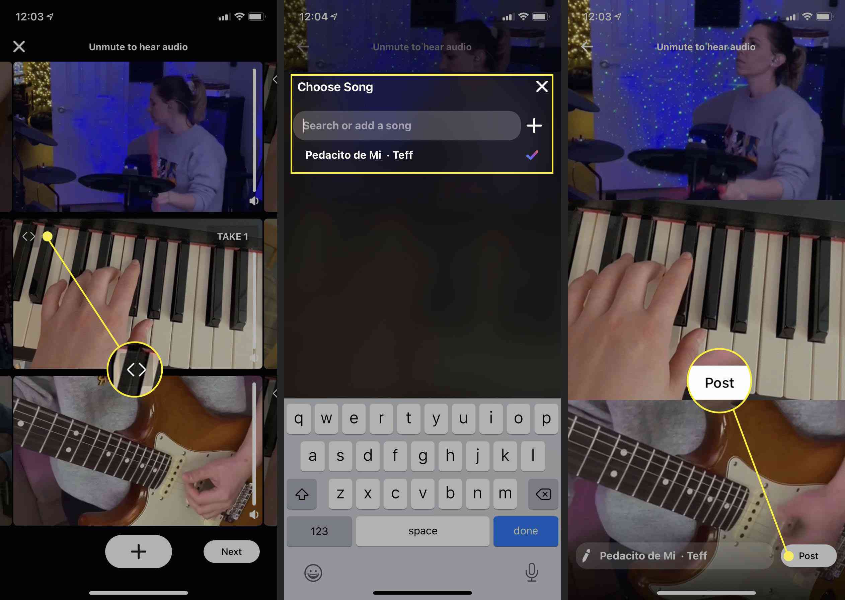This screenshot has height=600, width=845.
Task: Expand the left arrow clip trim handle
Action: click(28, 236)
